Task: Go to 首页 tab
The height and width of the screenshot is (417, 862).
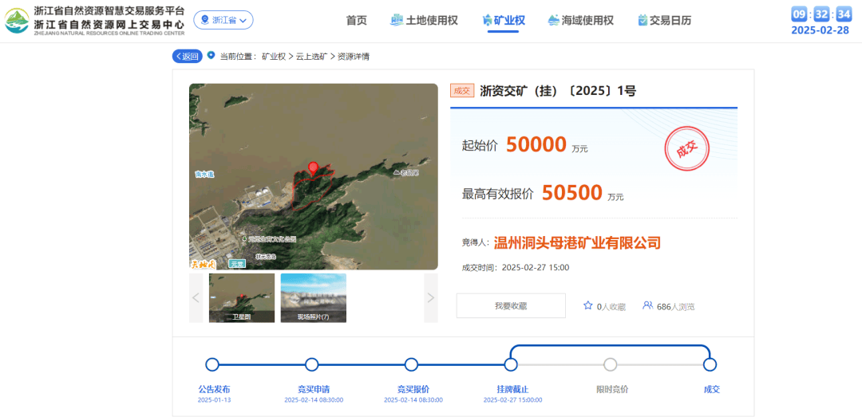Action: click(x=356, y=21)
